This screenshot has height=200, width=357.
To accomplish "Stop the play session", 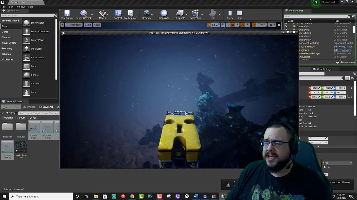I will (x=240, y=13).
